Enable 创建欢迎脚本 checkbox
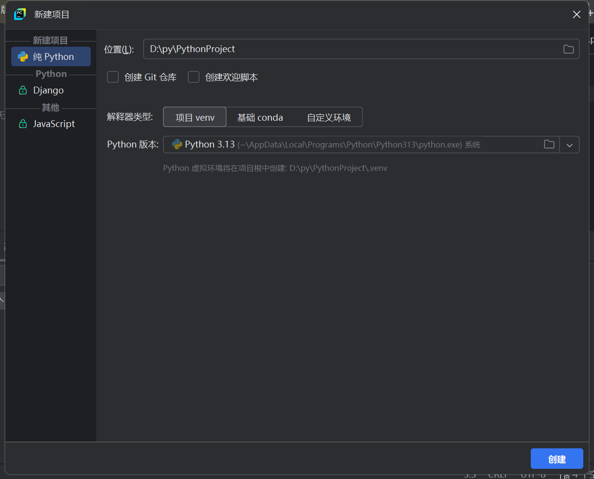 point(194,77)
